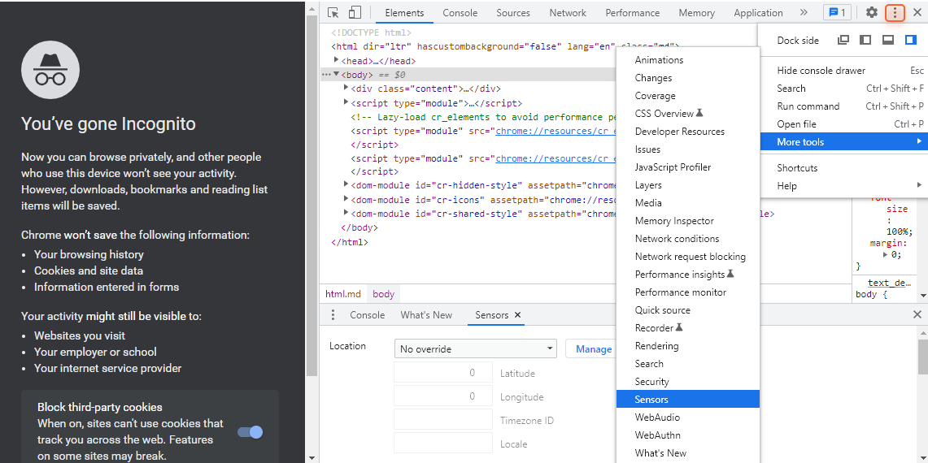Open DevTools settings gear icon
928x463 pixels.
click(872, 12)
